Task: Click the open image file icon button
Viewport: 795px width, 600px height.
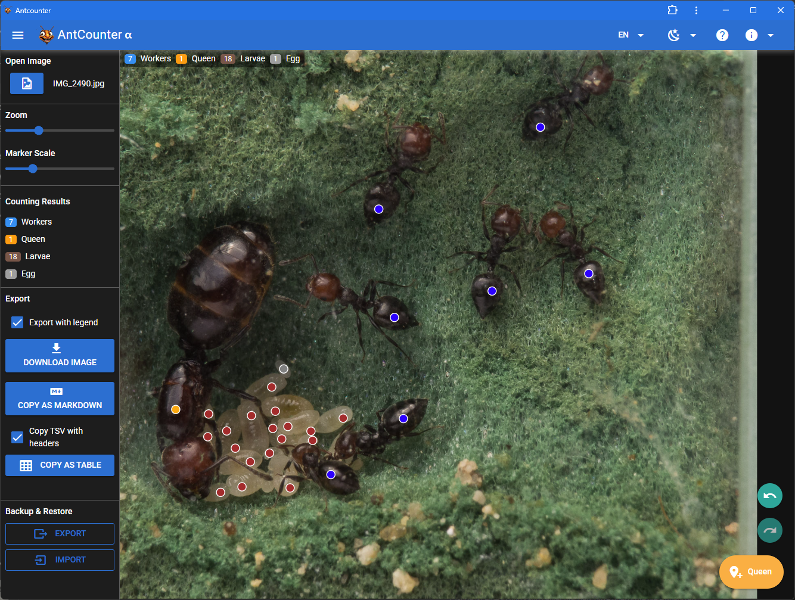Action: point(27,83)
